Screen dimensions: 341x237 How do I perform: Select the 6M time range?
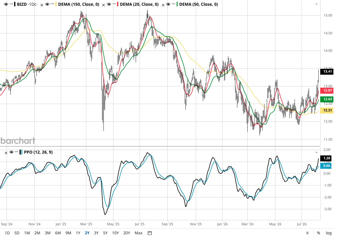point(58,233)
